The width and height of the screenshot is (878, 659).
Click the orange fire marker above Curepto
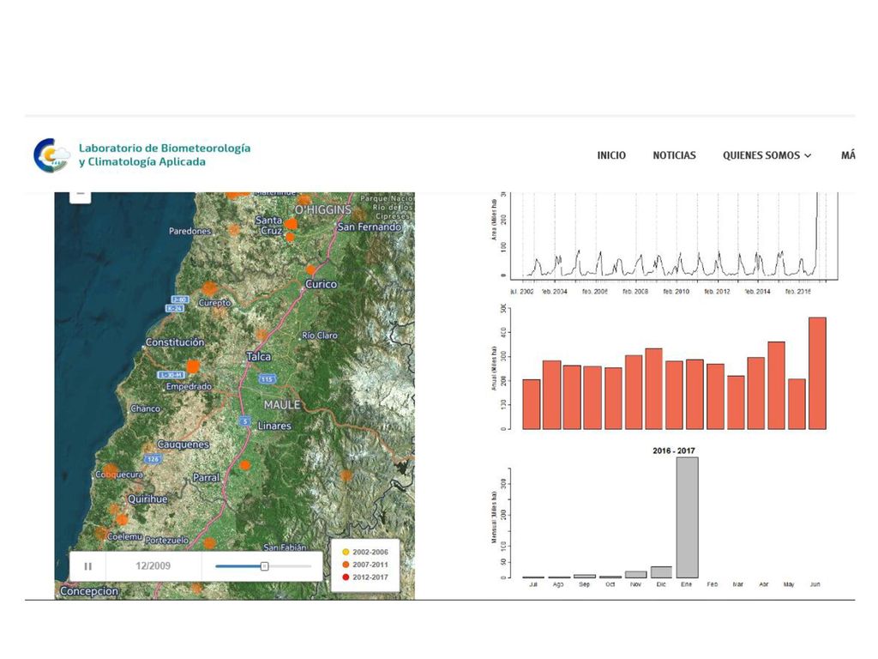click(209, 288)
